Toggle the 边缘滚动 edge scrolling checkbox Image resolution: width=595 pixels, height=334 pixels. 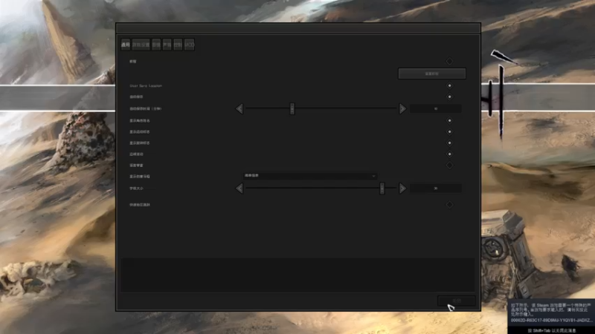(449, 154)
